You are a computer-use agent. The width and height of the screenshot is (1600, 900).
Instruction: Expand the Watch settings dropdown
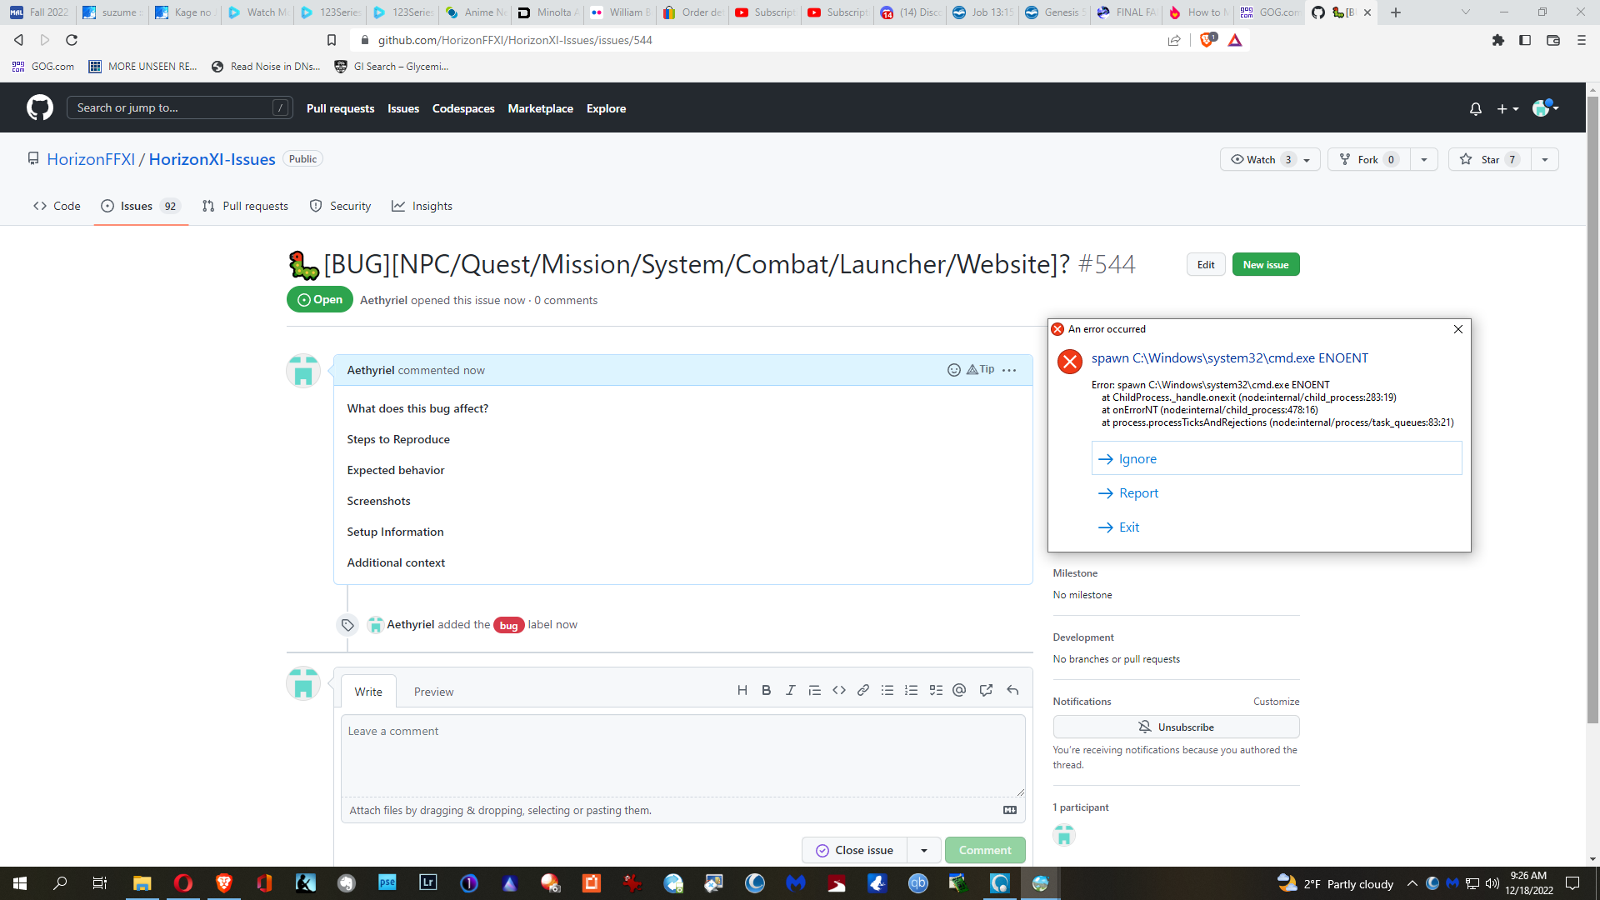pos(1305,159)
